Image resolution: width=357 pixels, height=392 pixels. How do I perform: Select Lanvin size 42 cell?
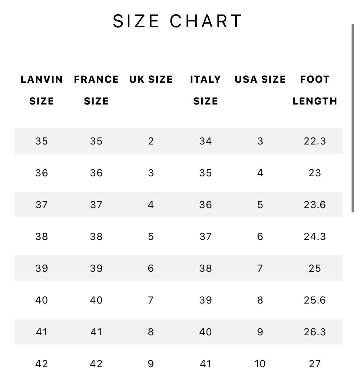(42, 364)
